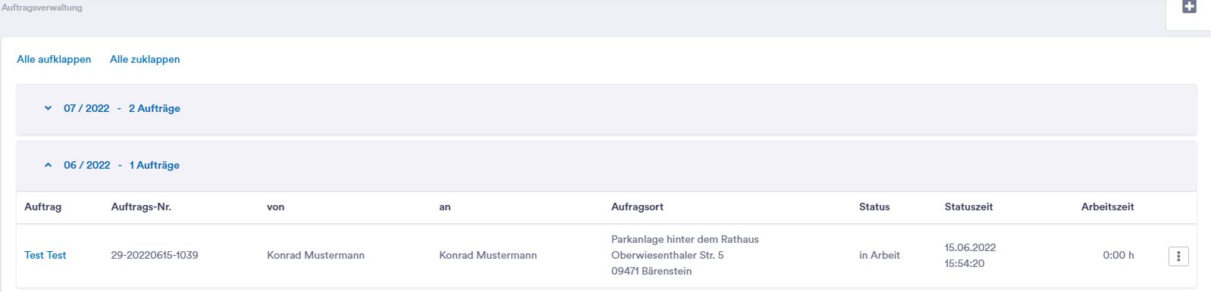The height and width of the screenshot is (292, 1211).
Task: Sort by Status column header
Action: pyautogui.click(x=874, y=207)
